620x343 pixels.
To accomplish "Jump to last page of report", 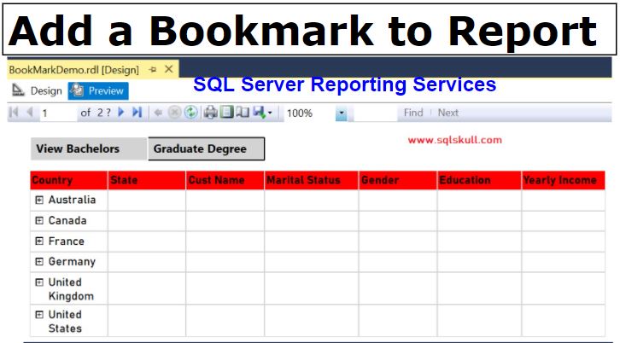I will [x=137, y=113].
